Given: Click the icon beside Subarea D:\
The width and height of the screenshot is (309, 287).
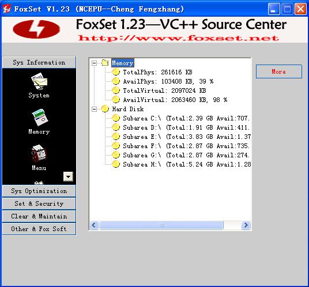Looking at the screenshot, I should (116, 127).
